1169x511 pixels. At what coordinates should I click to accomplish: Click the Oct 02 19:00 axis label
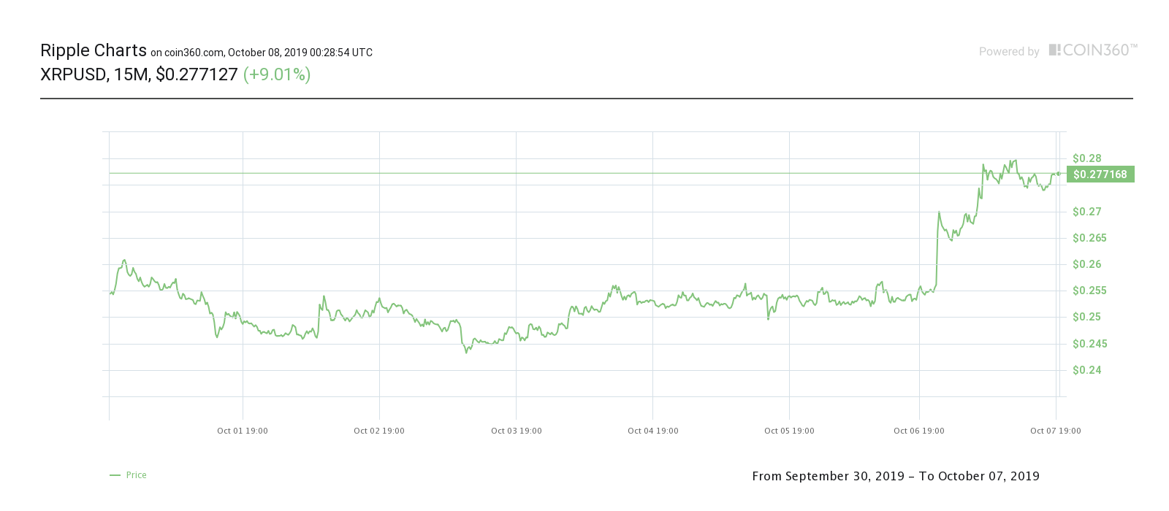379,431
